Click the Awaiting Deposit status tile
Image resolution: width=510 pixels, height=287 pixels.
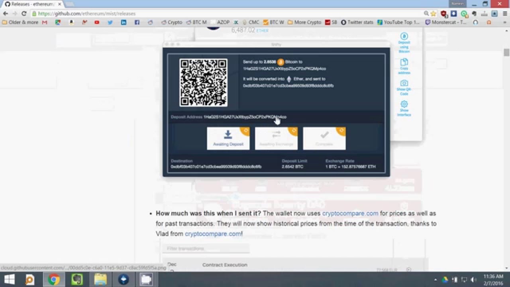228,138
